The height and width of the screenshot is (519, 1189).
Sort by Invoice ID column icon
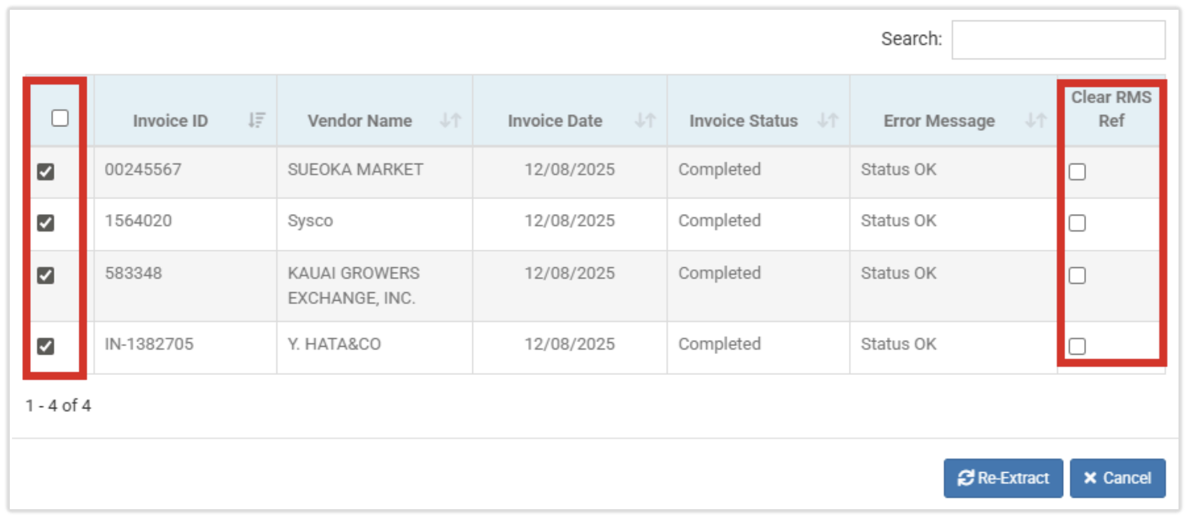click(257, 120)
